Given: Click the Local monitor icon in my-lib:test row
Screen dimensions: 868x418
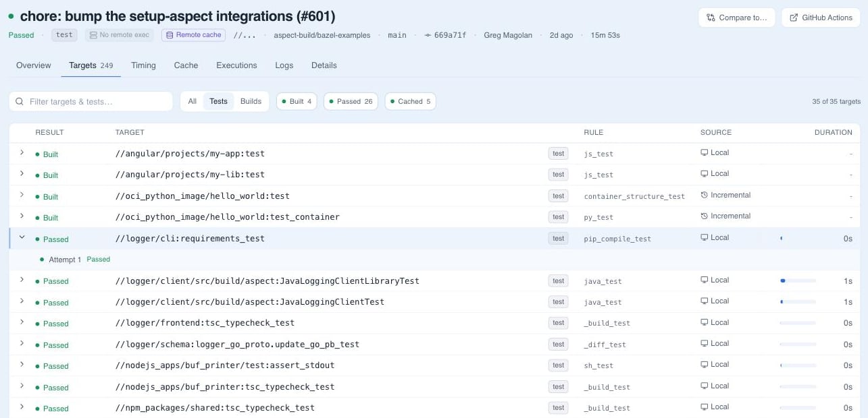Looking at the screenshot, I should 704,174.
